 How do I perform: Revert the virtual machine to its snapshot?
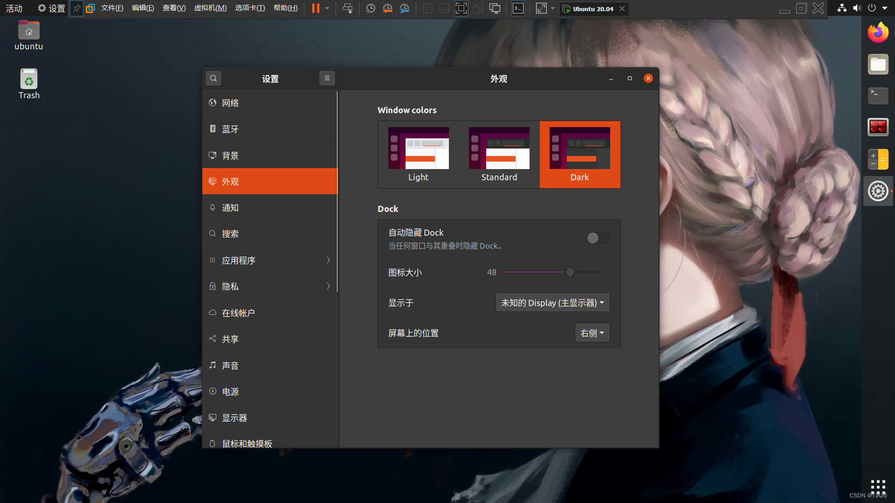pos(387,8)
